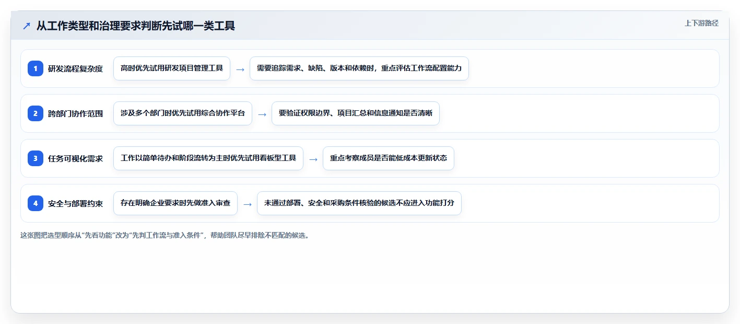Click the arrow after 涉及多个部门时优先试用综合协作平台
Screen dimensions: 740x324
(262, 114)
